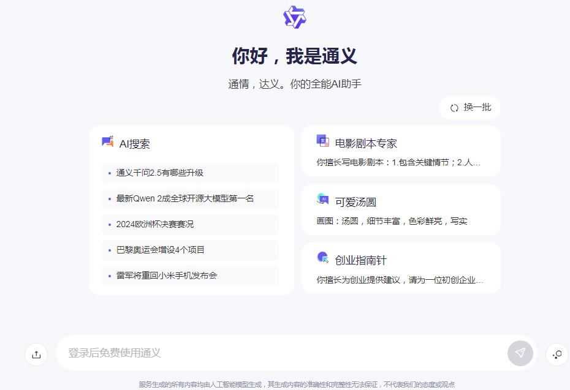
Task: Select the AI搜索 flag icon
Action: tap(108, 141)
